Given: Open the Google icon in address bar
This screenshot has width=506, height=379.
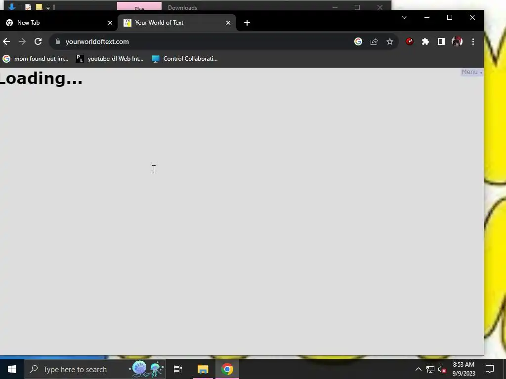Looking at the screenshot, I should tap(358, 41).
